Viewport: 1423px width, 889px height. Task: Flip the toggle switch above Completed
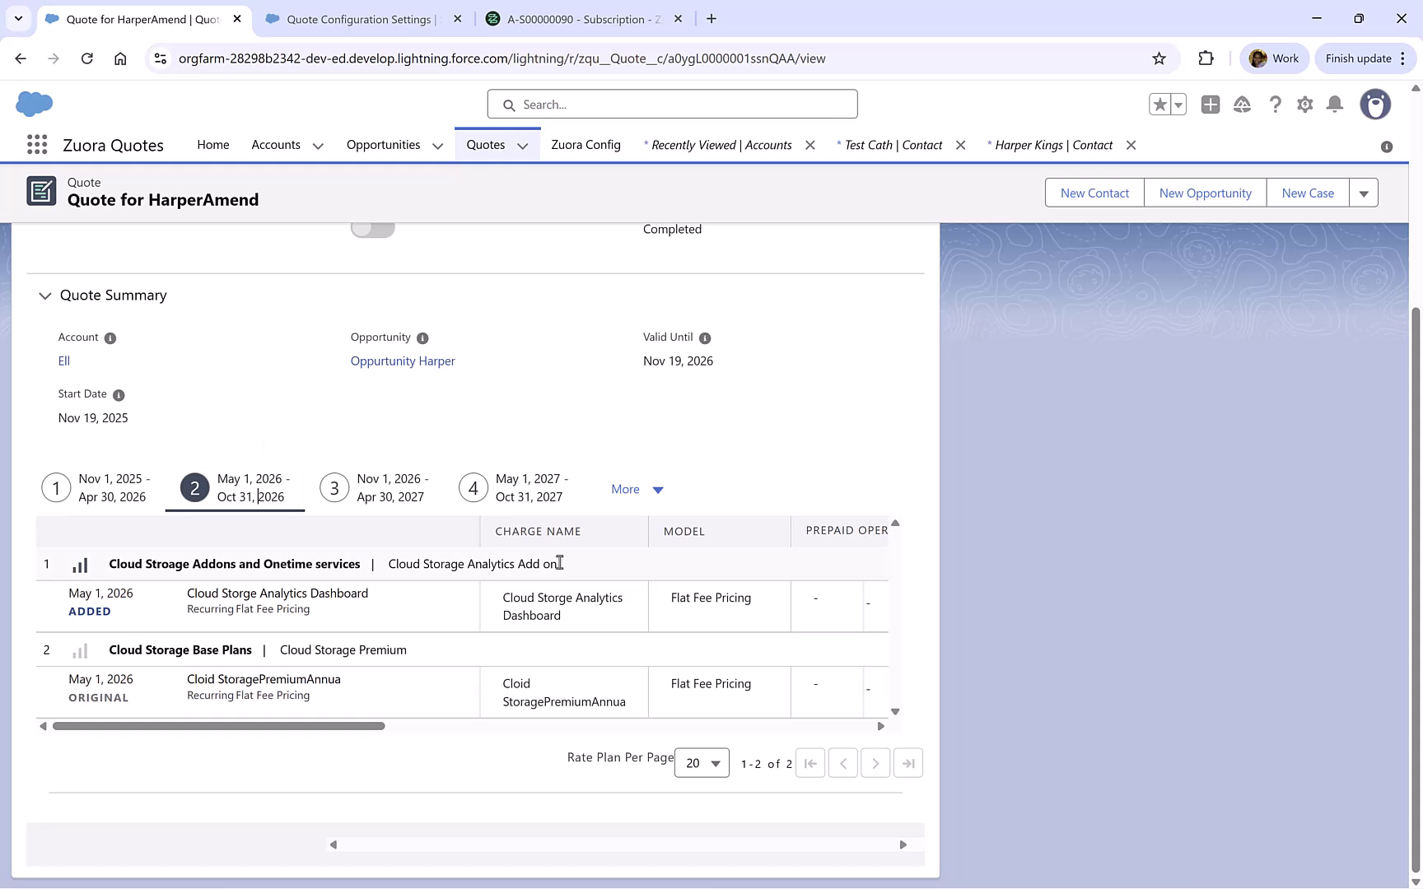372,228
